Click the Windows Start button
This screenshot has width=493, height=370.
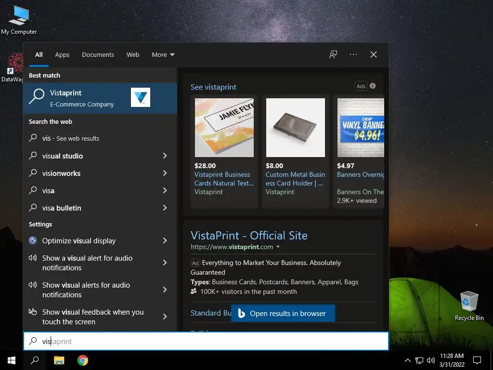tap(12, 360)
